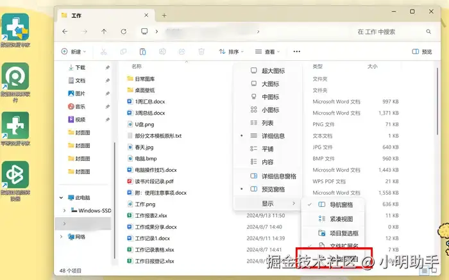Toggle 详细信息窗格 in the view menu
Image resolution: width=449 pixels, height=280 pixels.
(x=267, y=176)
